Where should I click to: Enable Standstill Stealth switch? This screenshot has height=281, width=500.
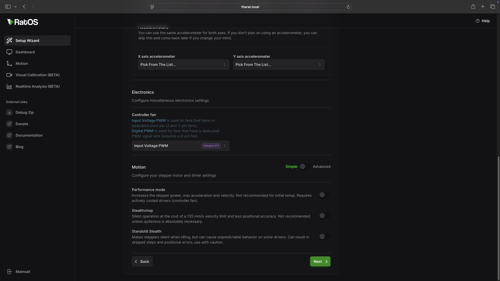coord(324,237)
